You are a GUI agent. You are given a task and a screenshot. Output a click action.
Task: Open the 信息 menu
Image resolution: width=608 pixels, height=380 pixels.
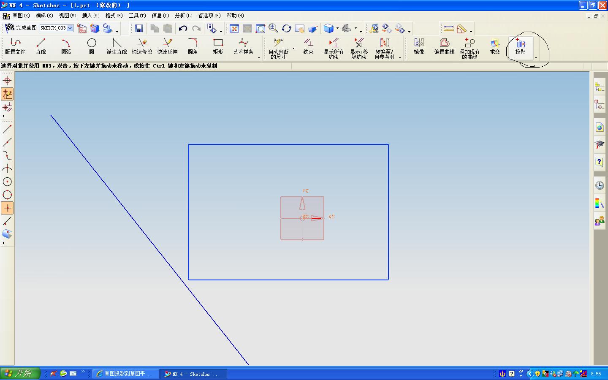[x=160, y=16]
